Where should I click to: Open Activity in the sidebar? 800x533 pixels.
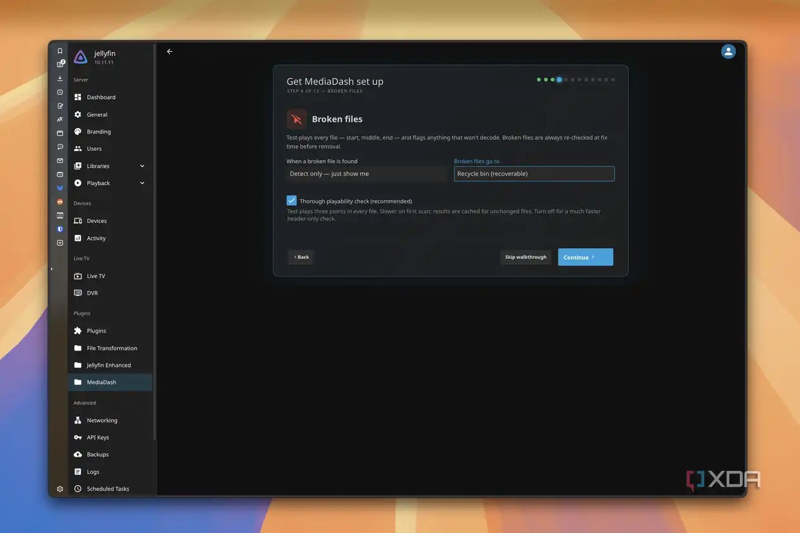(110, 238)
